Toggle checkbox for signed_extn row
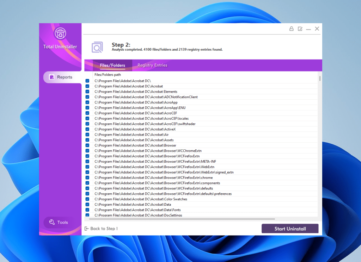 tap(87, 172)
